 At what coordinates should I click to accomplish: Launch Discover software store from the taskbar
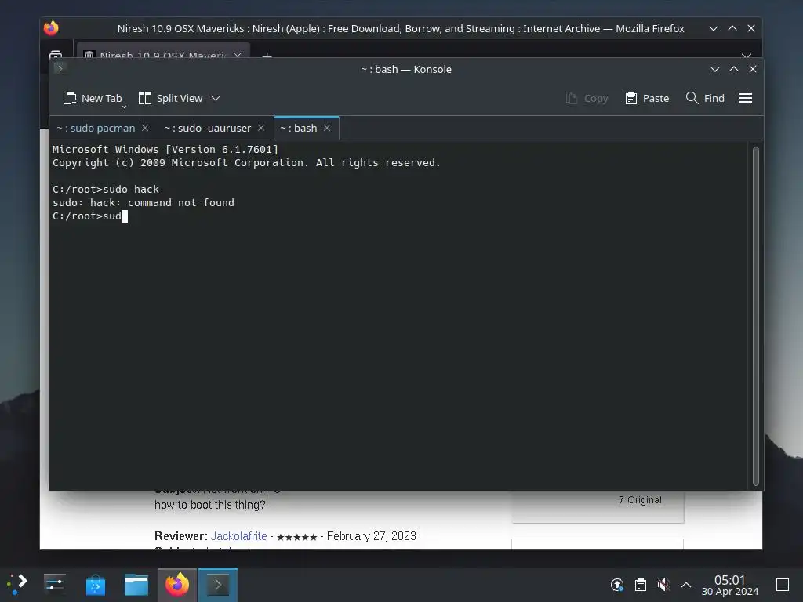pyautogui.click(x=95, y=584)
